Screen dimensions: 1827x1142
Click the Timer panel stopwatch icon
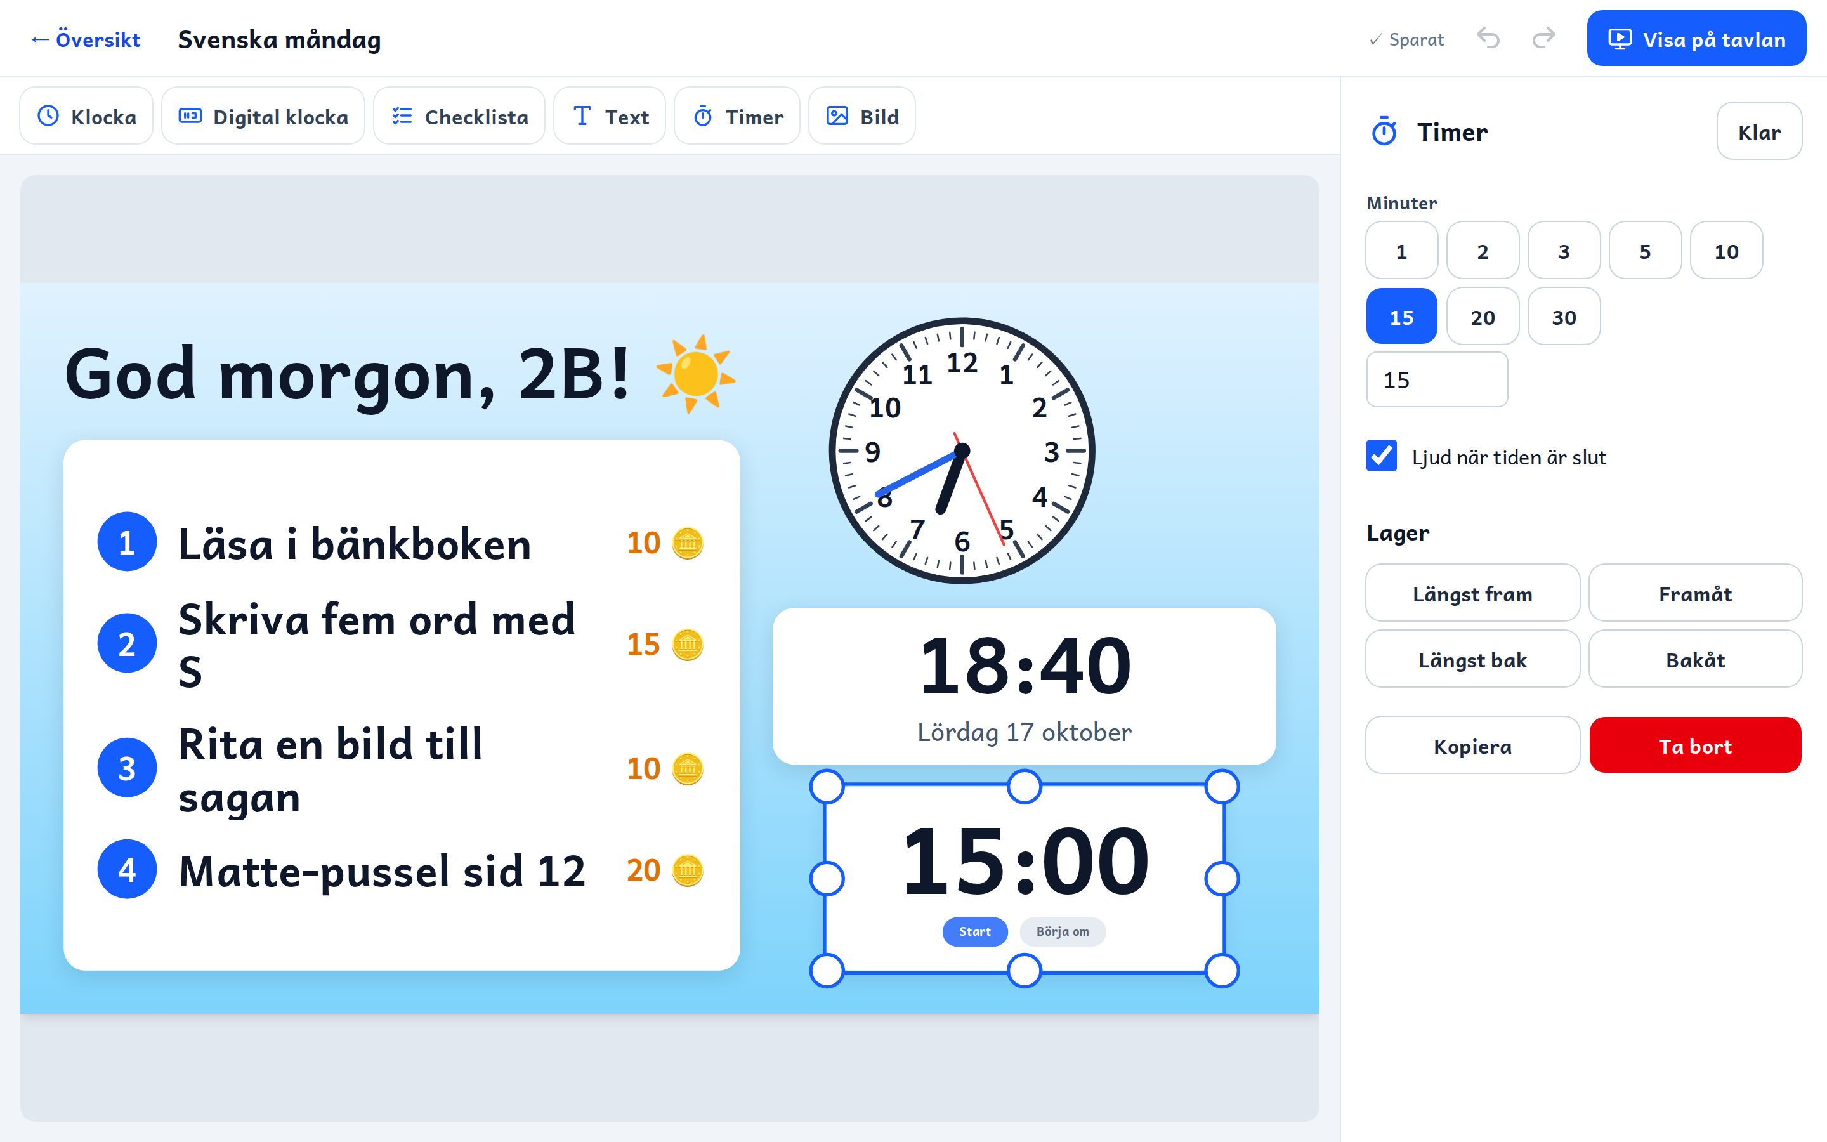click(x=1384, y=131)
